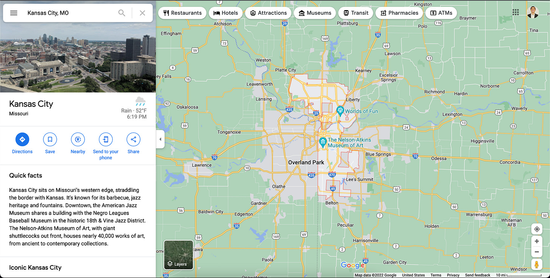Viewport: 550px width, 278px height.
Task: Click the Olathe city label
Action: pyautogui.click(x=279, y=187)
